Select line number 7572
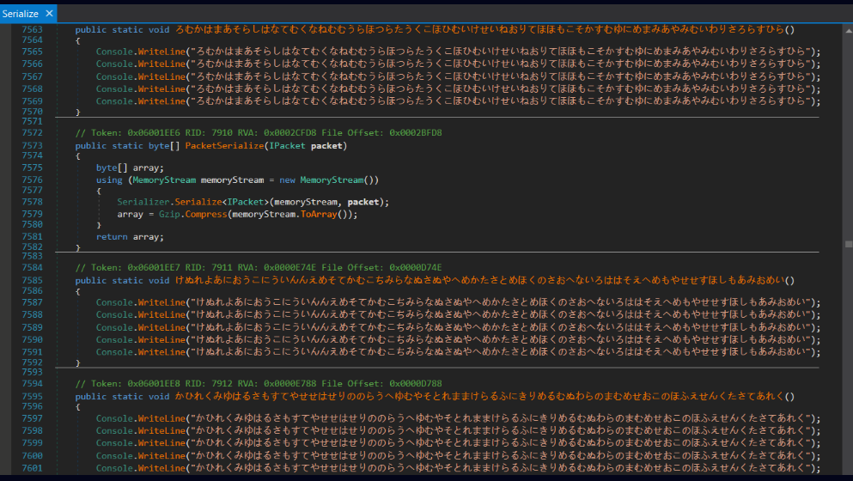This screenshot has width=853, height=481. point(32,133)
